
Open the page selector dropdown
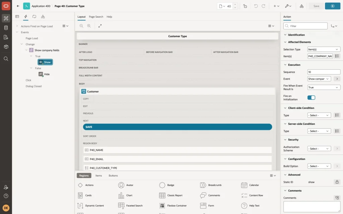pos(222,6)
